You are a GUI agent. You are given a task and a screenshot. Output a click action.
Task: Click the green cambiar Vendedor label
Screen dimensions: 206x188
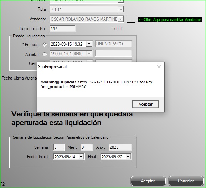tap(170, 20)
